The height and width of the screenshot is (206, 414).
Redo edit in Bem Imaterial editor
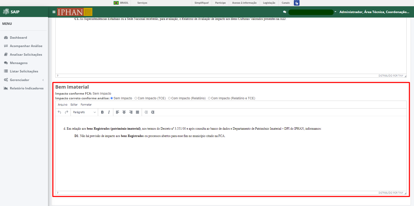coord(67,112)
